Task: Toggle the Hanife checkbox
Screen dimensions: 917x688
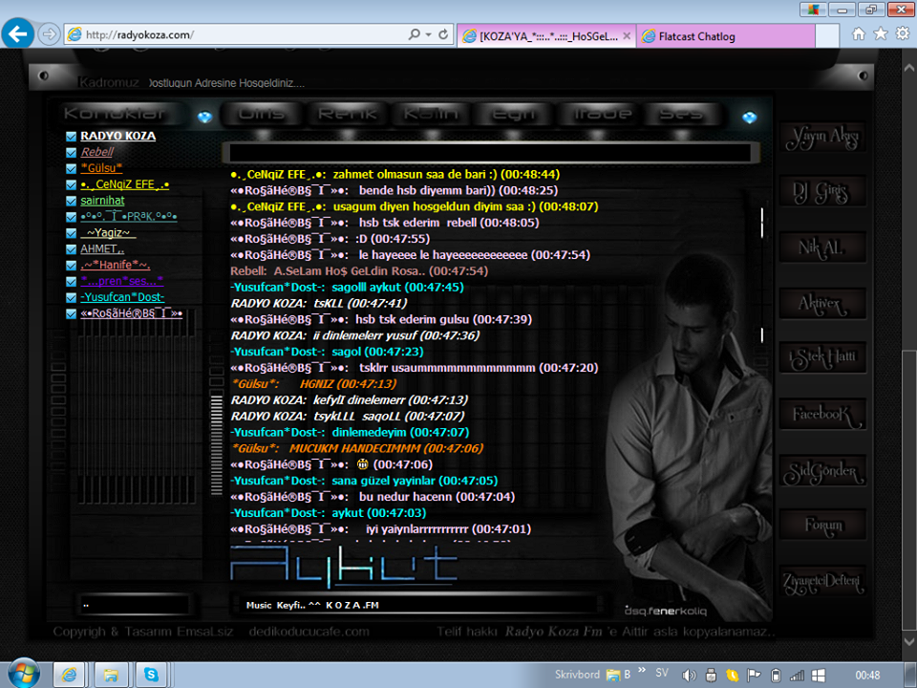Action: pos(72,265)
